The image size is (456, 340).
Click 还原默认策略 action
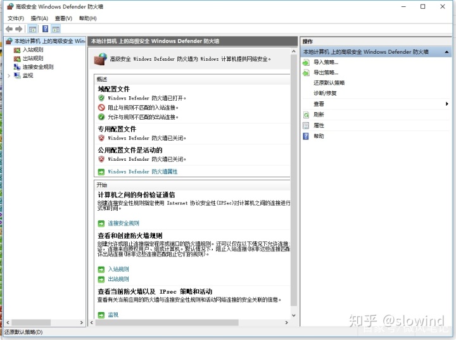[329, 83]
